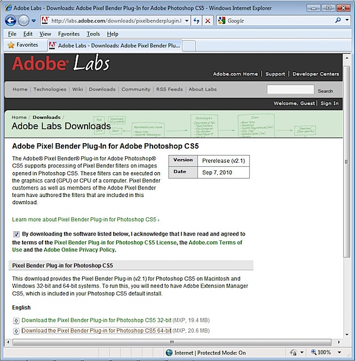355x361 pixels.
Task: Click the Internet Explorer title bar icon
Action: coord(8,8)
